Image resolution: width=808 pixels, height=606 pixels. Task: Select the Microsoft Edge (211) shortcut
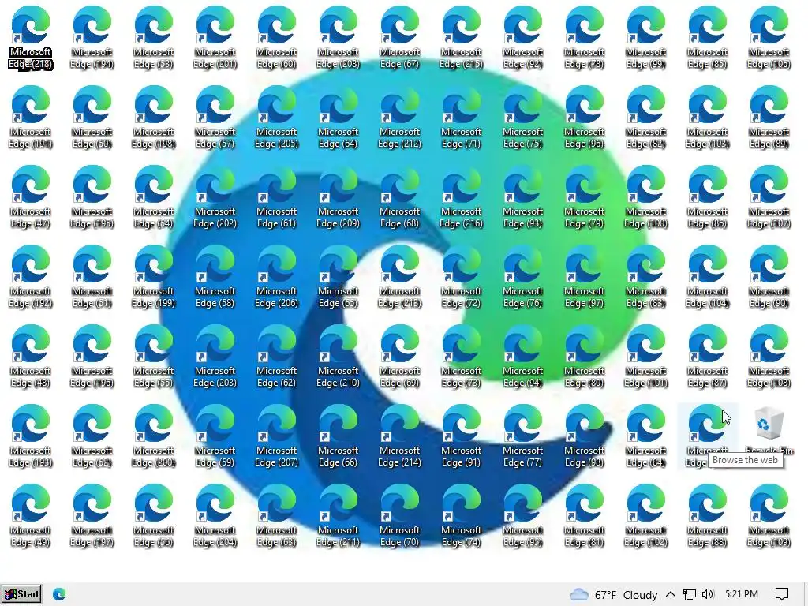[x=338, y=516]
